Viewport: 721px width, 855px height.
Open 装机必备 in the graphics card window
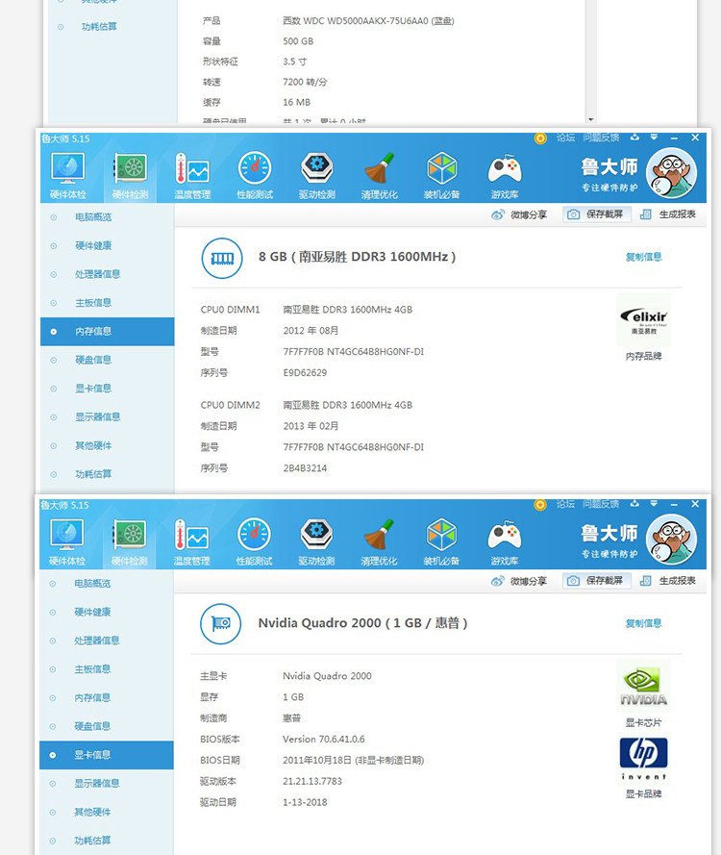tap(441, 542)
